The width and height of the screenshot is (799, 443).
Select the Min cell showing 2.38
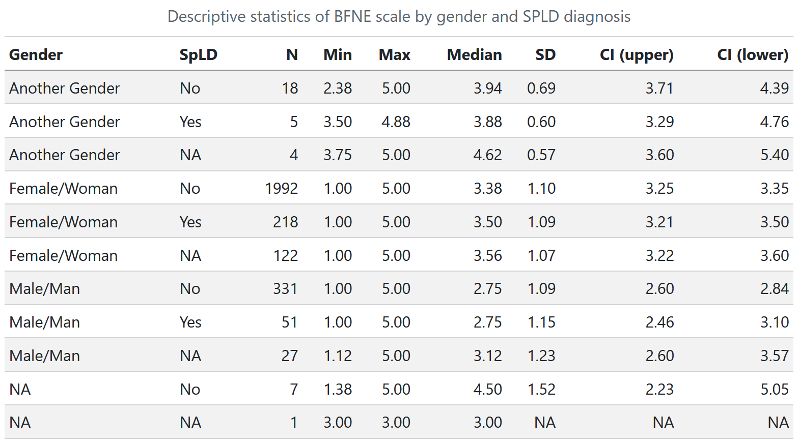(338, 88)
